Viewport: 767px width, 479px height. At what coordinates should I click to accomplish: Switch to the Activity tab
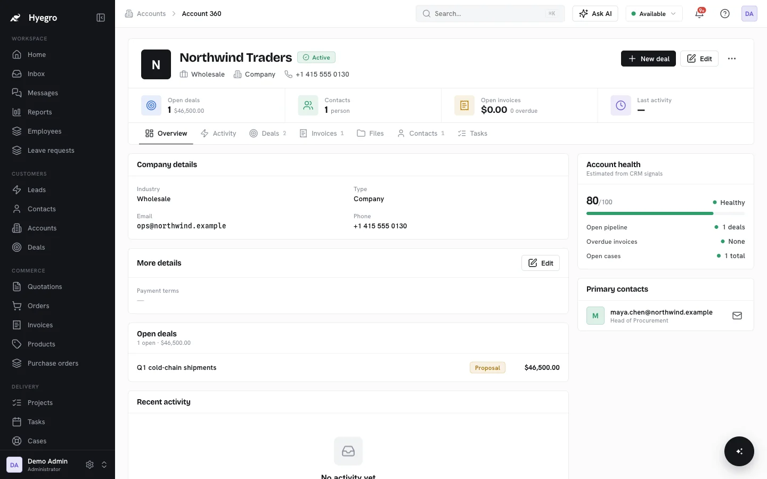218,134
